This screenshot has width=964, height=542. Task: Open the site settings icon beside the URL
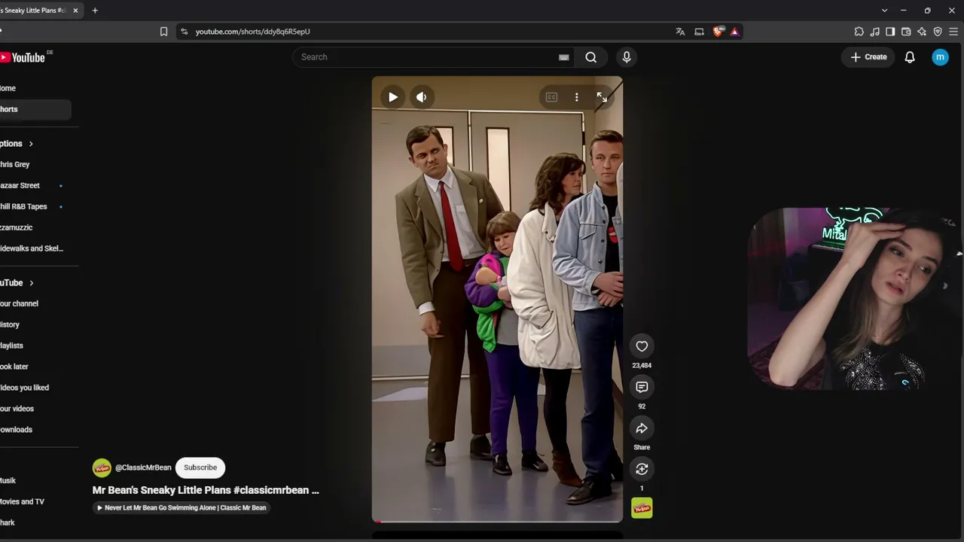[x=184, y=32]
